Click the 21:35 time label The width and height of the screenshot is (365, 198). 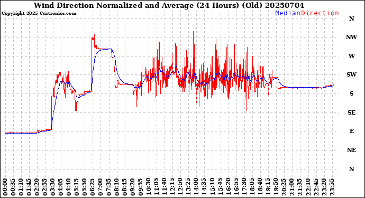pyautogui.click(x=300, y=187)
